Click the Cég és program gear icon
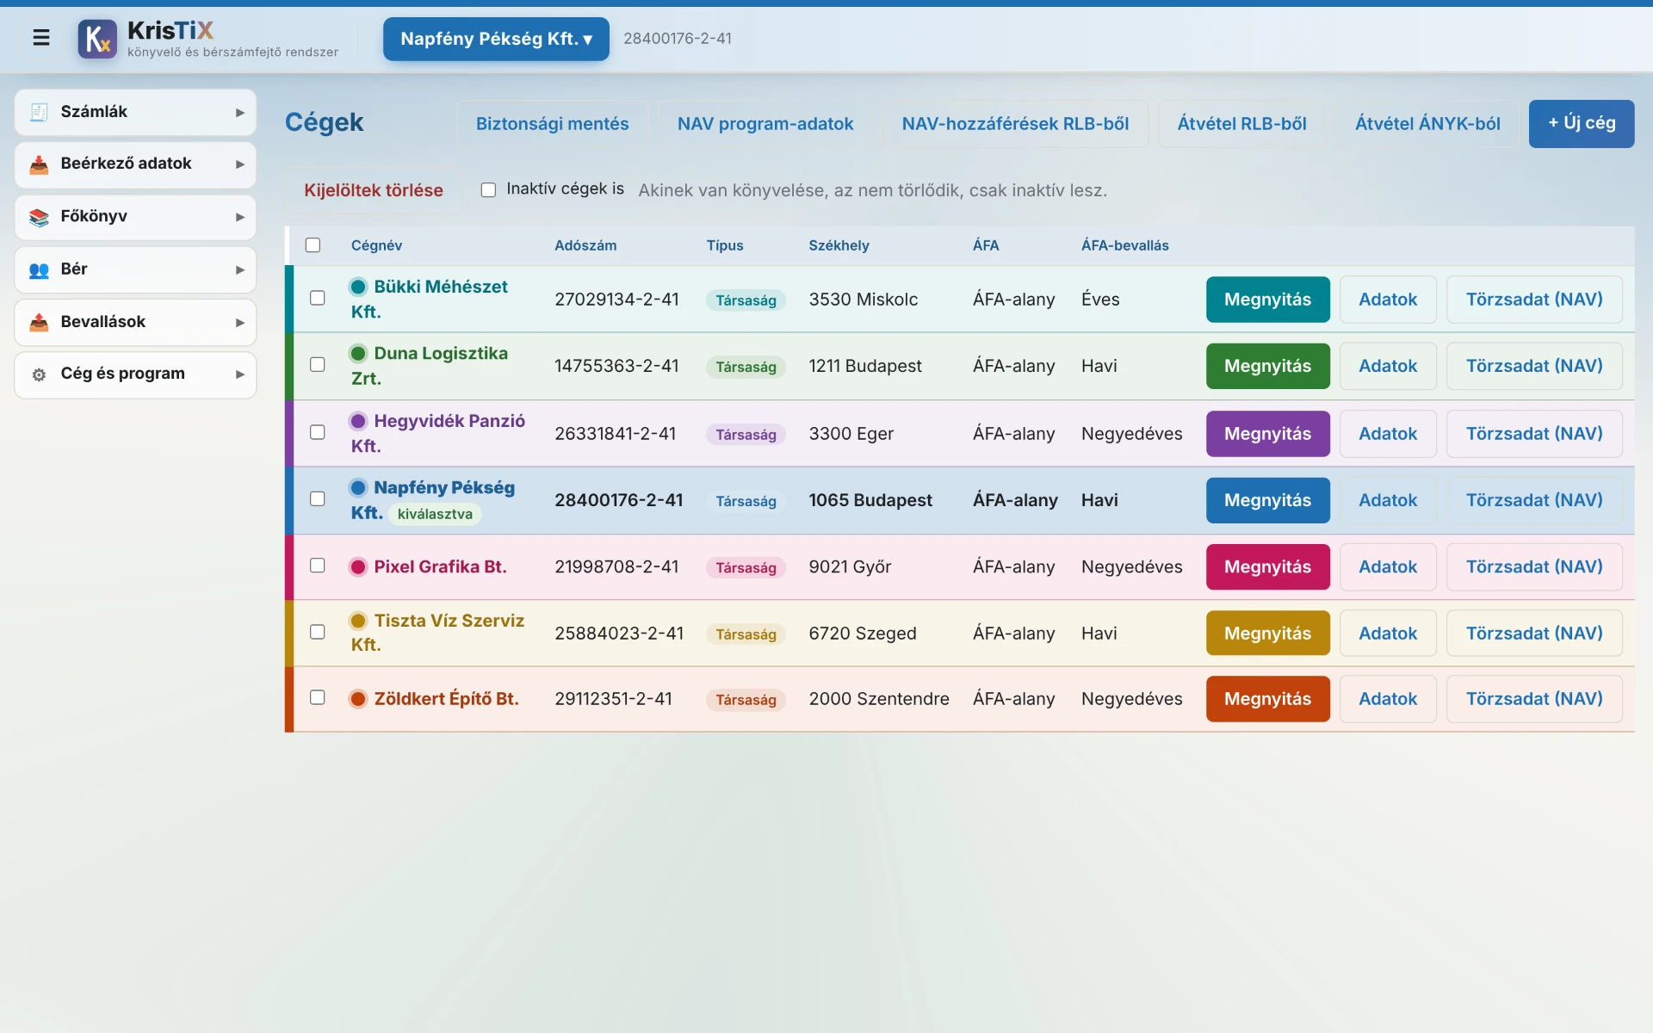 [x=39, y=374]
